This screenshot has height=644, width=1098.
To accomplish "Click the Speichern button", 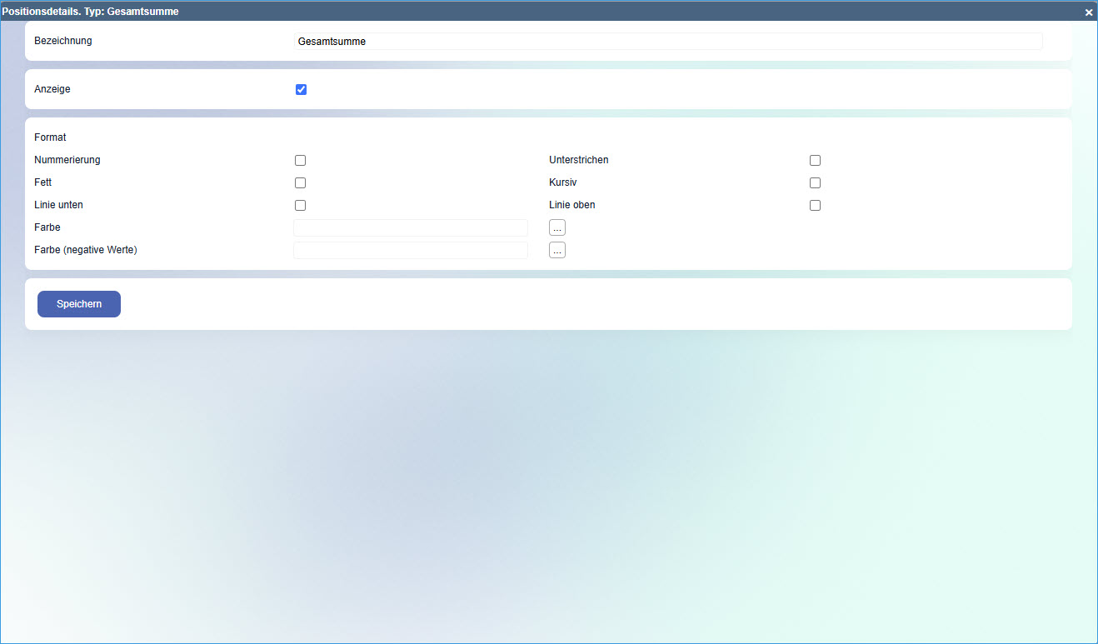I will coord(79,304).
